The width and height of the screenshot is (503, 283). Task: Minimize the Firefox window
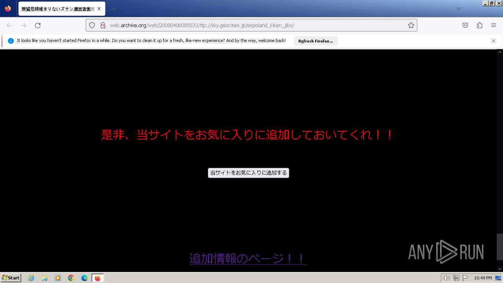pyautogui.click(x=485, y=3)
